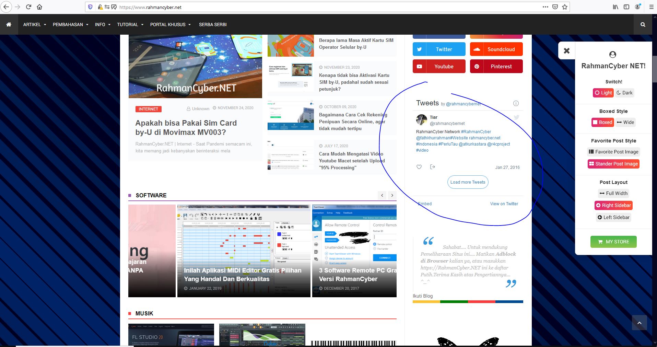Switch theme to Dark mode
This screenshot has width=657, height=347.
[x=624, y=93]
